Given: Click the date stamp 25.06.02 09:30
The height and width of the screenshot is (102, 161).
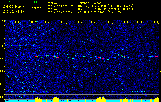Looking at the screenshot, I should tap(13, 12).
